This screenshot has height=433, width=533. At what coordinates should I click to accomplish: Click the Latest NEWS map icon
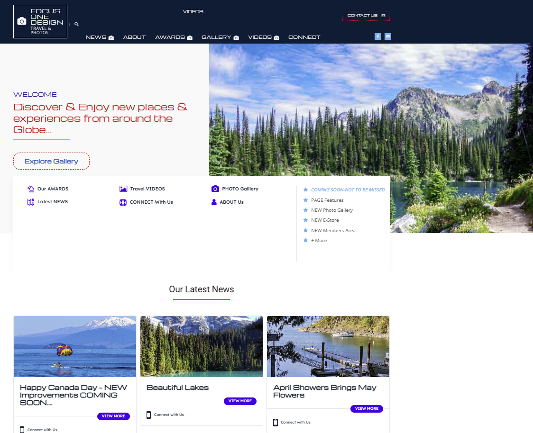point(31,202)
